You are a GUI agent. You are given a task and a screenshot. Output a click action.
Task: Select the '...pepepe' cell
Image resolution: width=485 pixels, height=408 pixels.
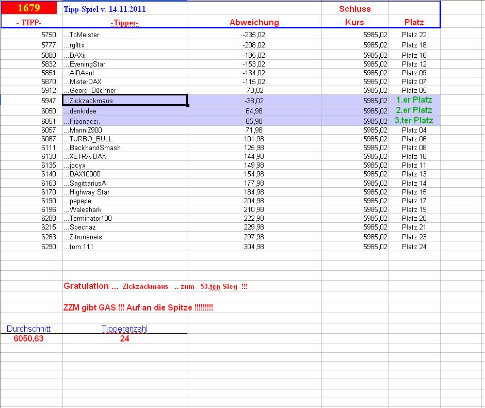point(125,201)
